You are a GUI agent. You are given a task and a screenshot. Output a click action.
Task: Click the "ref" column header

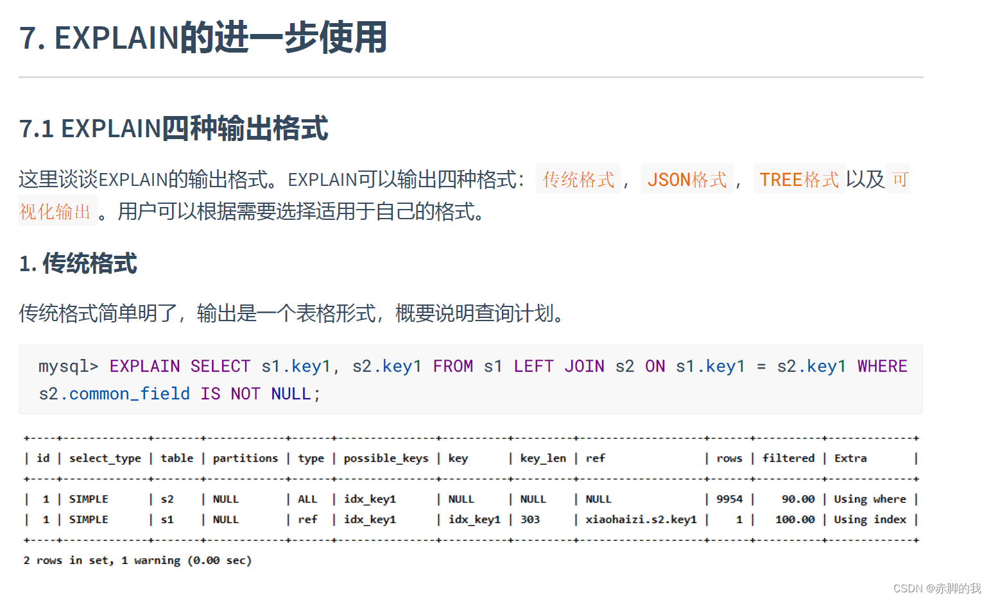coord(595,458)
